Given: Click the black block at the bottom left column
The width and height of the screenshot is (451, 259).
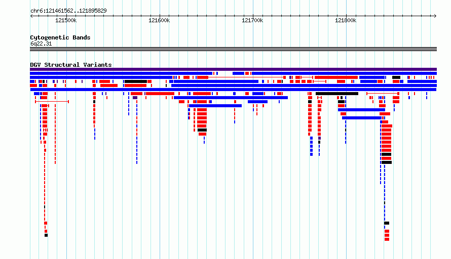Looking at the screenshot, I should 46,235.
